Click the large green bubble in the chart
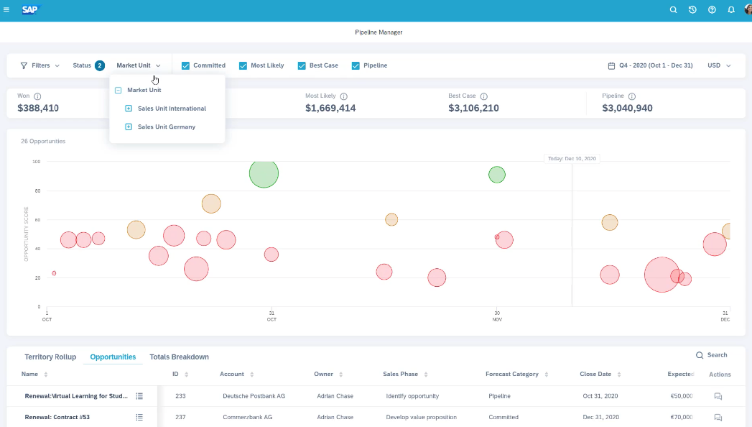Screen dimensions: 752x427 pyautogui.click(x=264, y=173)
